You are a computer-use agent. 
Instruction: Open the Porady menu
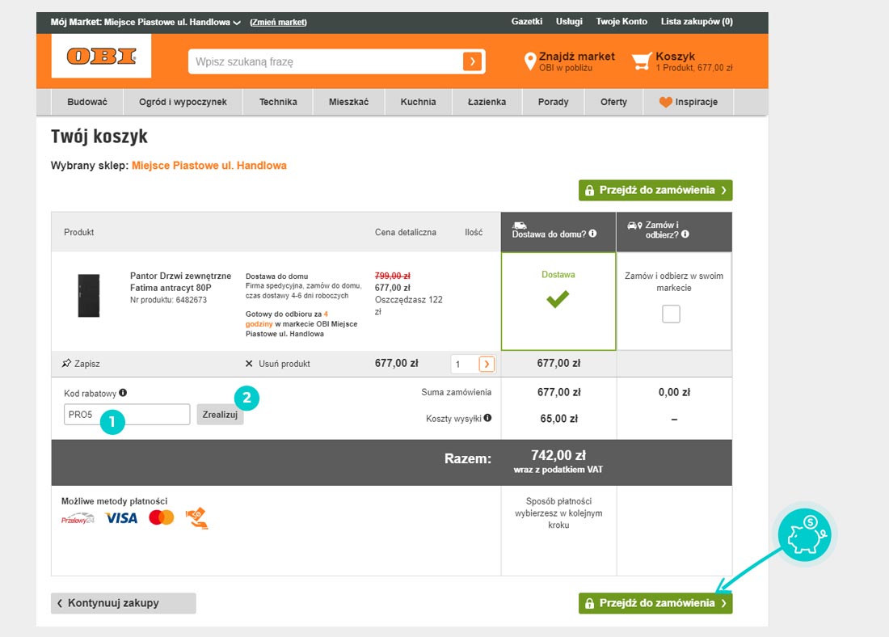[x=554, y=102]
